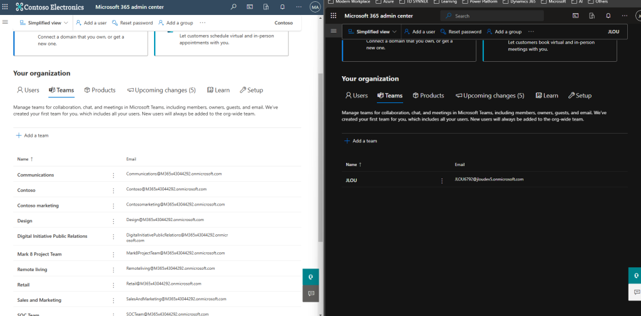Open more actions for Retail team
Viewport: 641px width, 316px height.
click(114, 285)
